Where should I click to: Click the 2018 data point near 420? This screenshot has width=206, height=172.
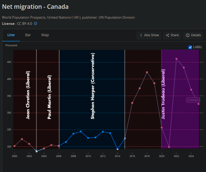click(x=147, y=72)
